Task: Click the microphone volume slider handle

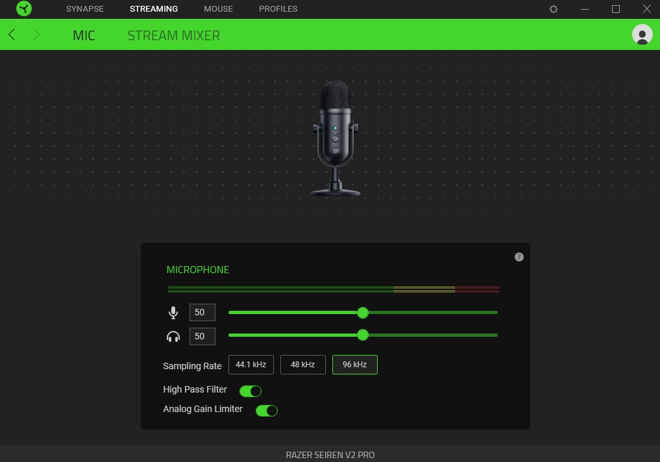Action: coord(363,313)
